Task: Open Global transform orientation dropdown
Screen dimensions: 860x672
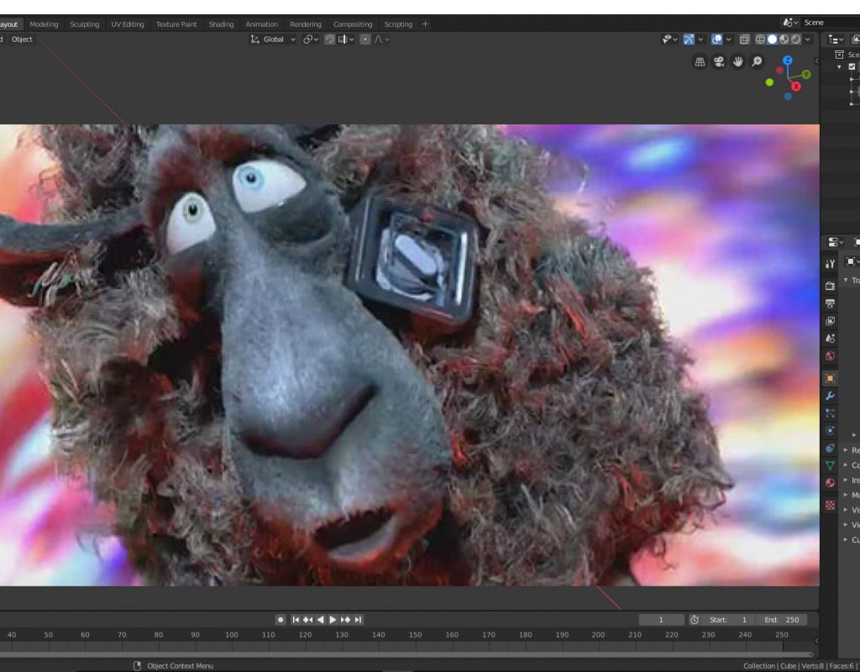Action: coord(273,39)
